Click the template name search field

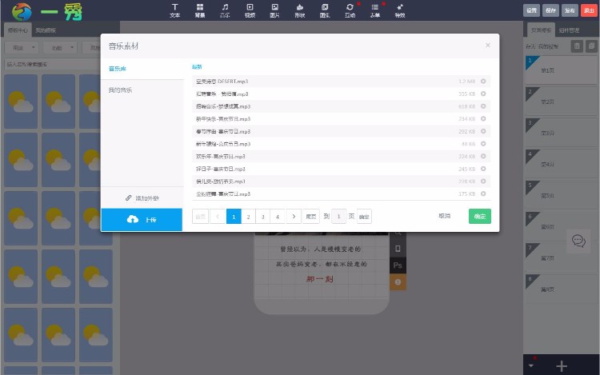(x=53, y=64)
